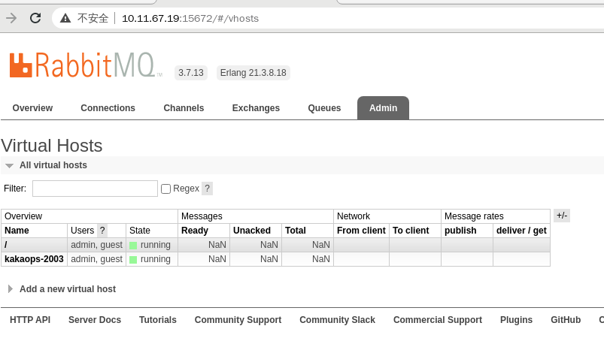The image size is (604, 341).
Task: Open Commercial Support link
Action: [x=438, y=320]
